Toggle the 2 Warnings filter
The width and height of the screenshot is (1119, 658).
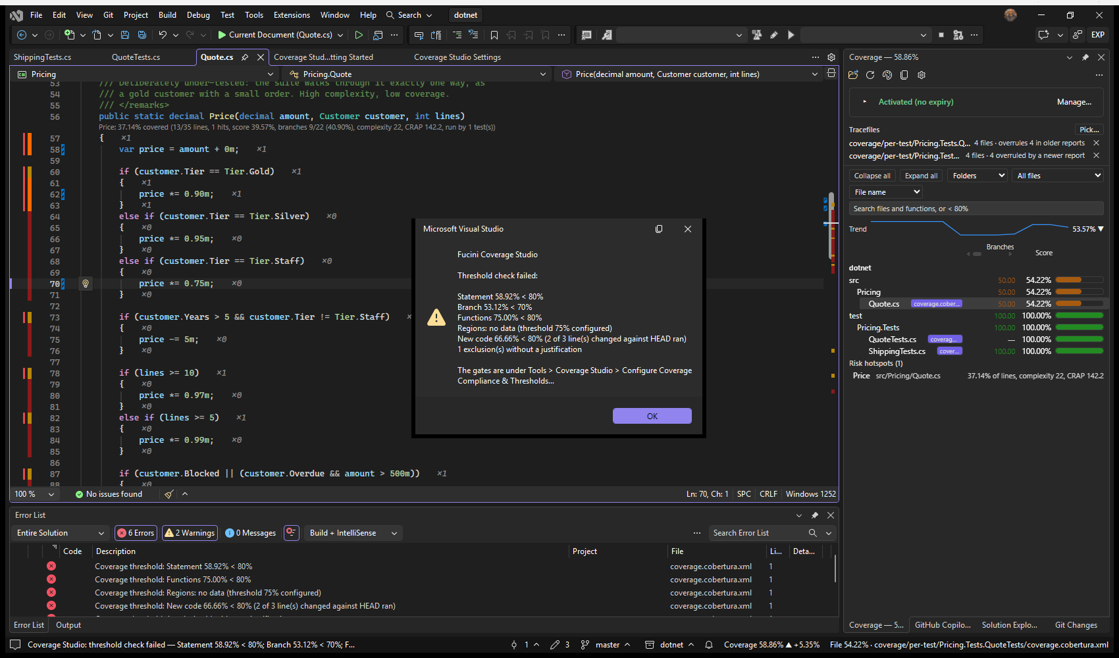pos(190,533)
